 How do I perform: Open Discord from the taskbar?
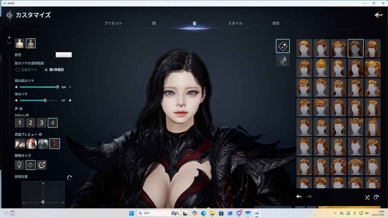click(x=239, y=213)
